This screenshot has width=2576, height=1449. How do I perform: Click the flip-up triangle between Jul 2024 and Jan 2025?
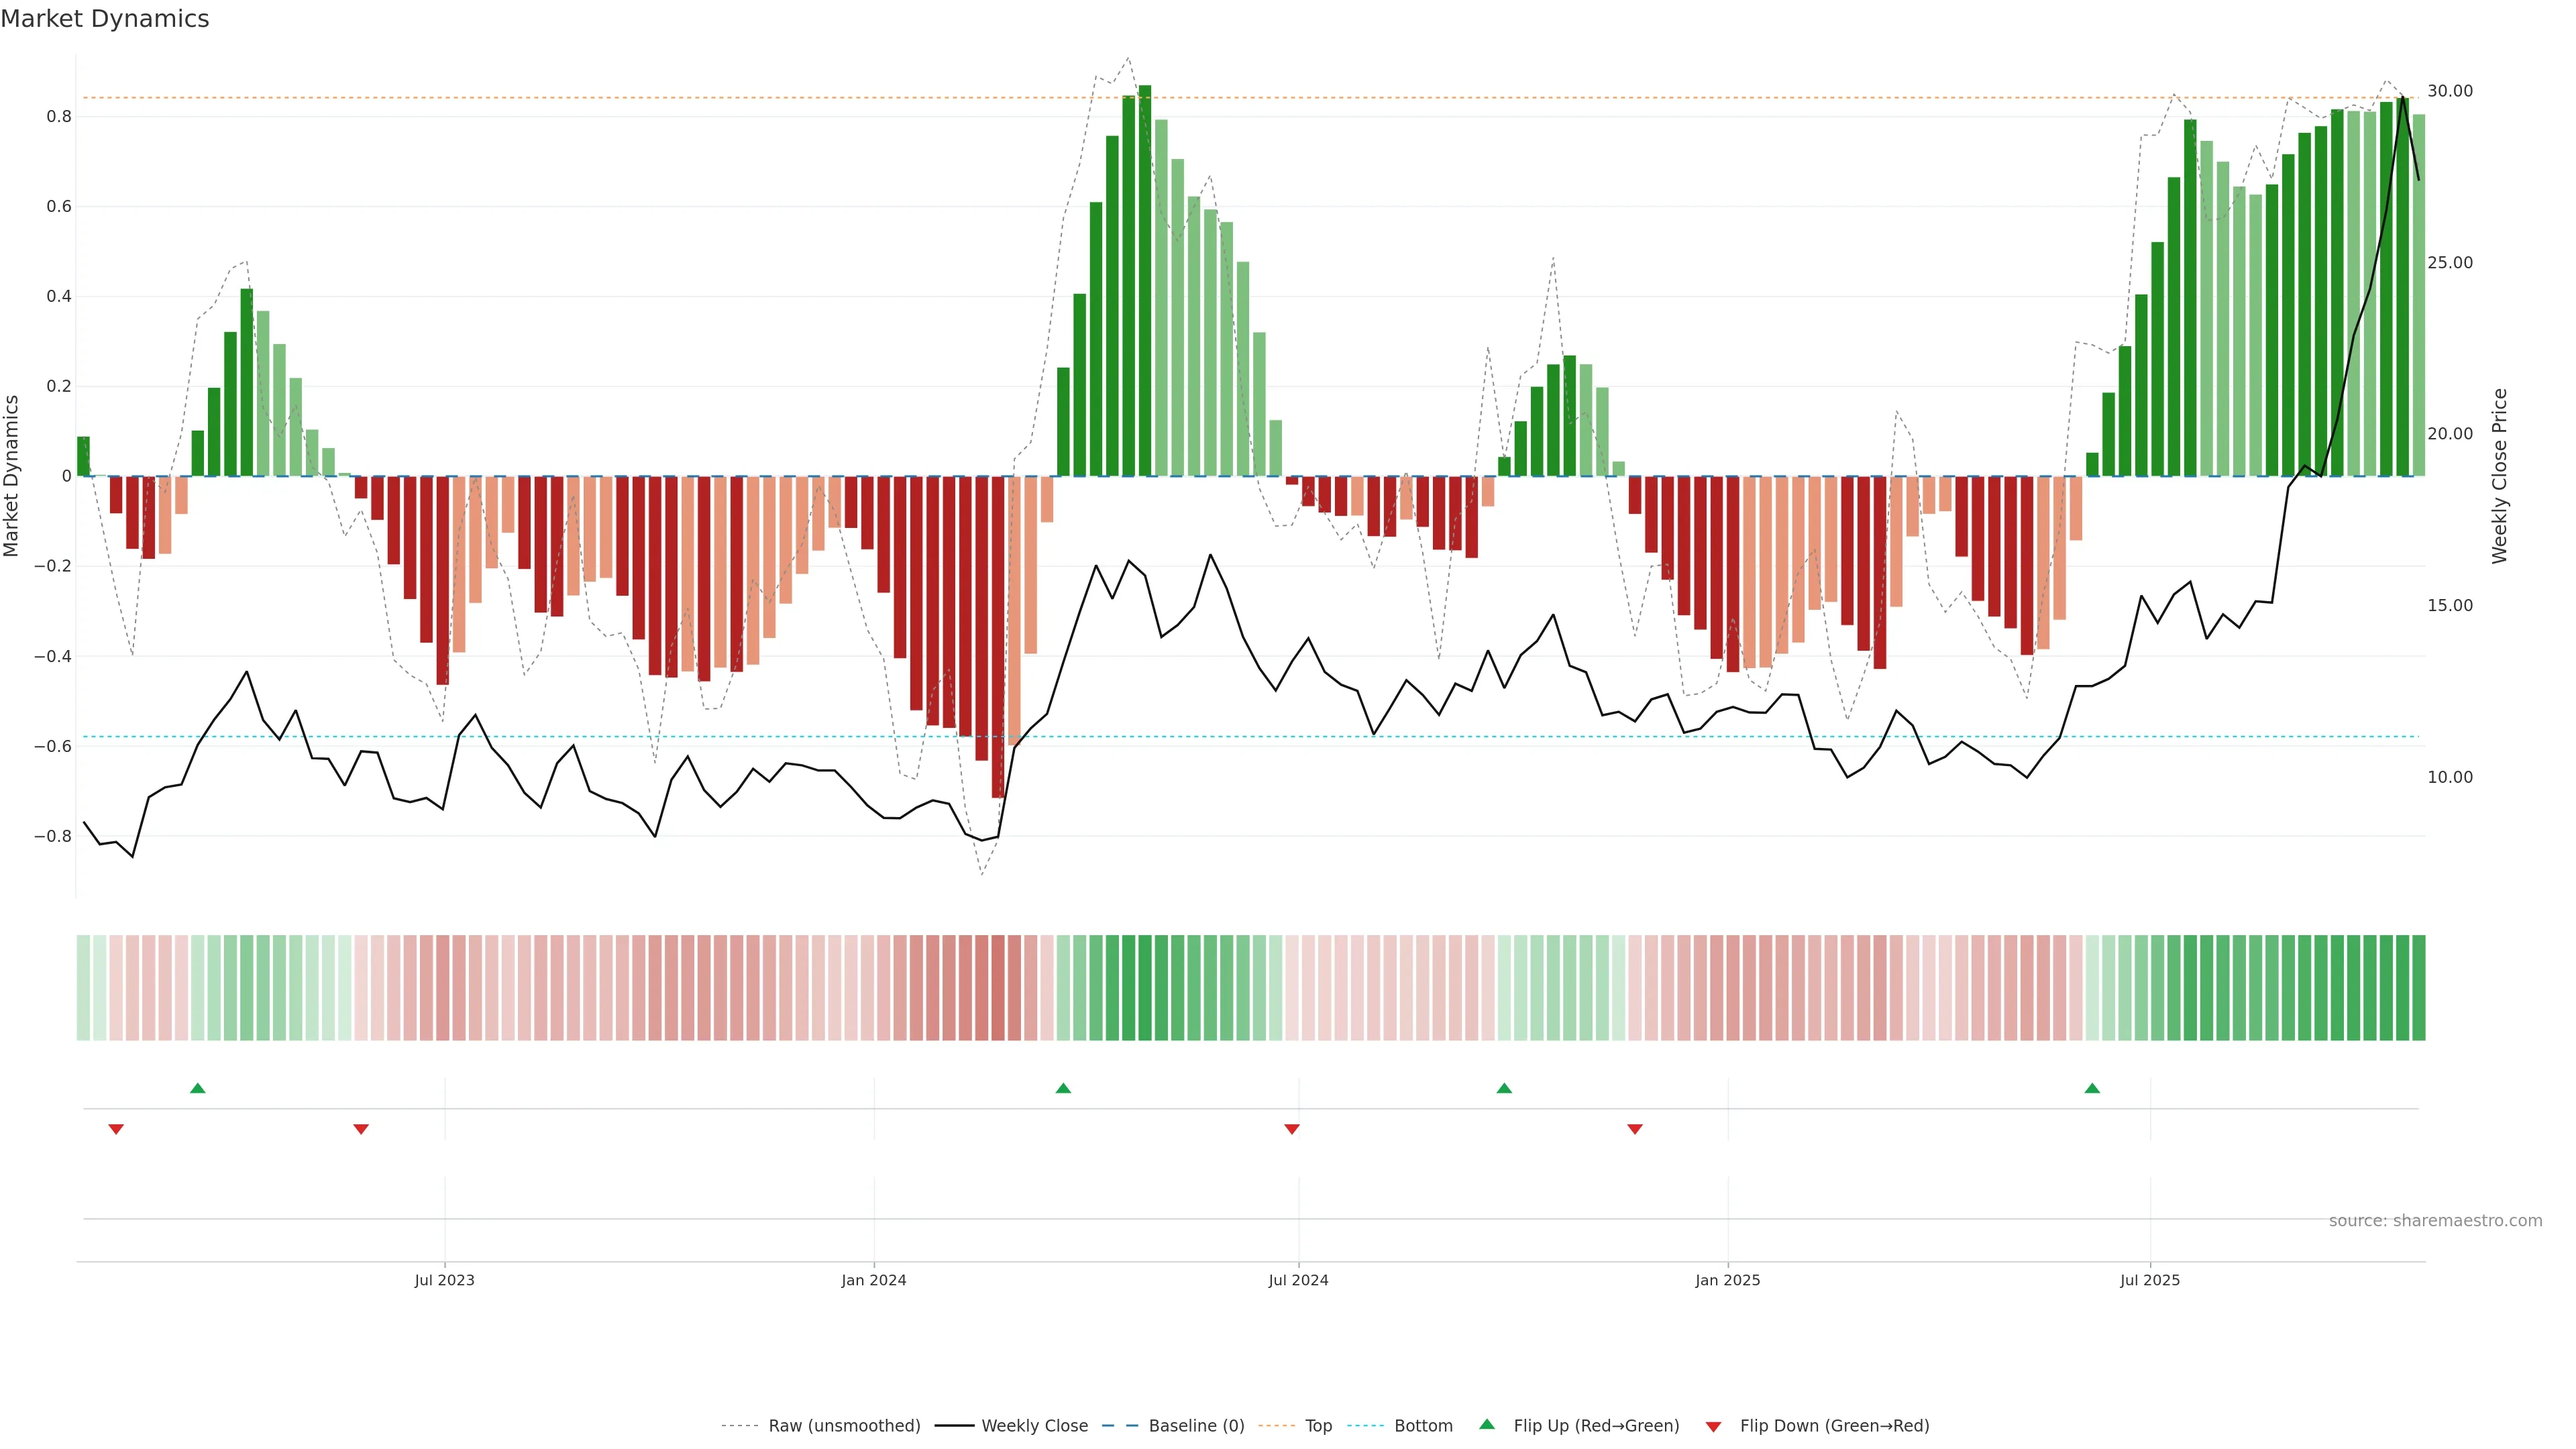(x=1504, y=1088)
